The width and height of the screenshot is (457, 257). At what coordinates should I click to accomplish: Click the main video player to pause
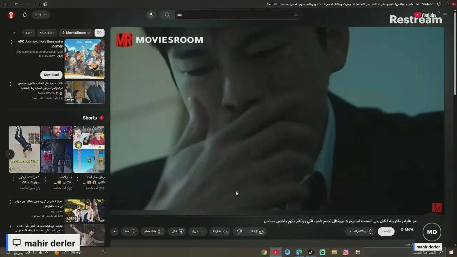(277, 121)
